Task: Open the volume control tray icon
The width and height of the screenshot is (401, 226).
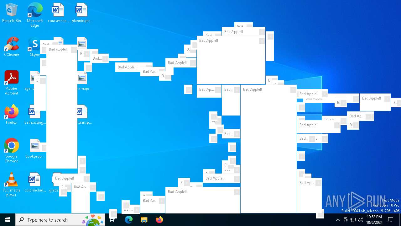Action: 361,220
